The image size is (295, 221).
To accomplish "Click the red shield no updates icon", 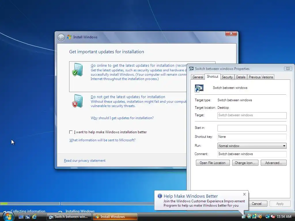I will coord(77,101).
